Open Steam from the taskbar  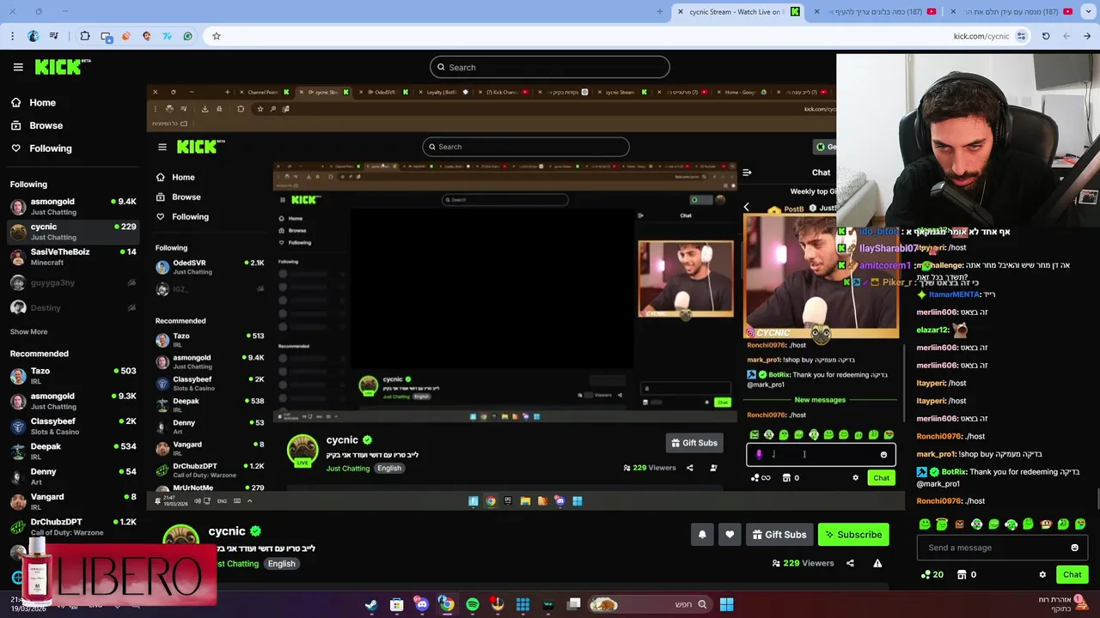tap(371, 604)
